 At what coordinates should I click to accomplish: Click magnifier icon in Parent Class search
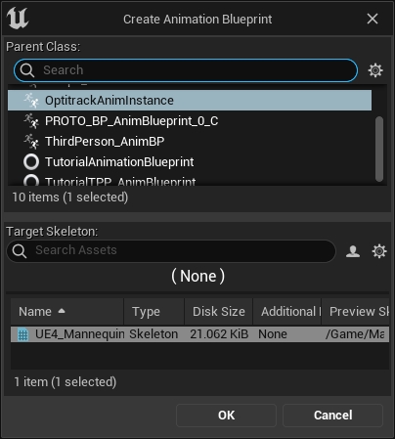pos(27,70)
